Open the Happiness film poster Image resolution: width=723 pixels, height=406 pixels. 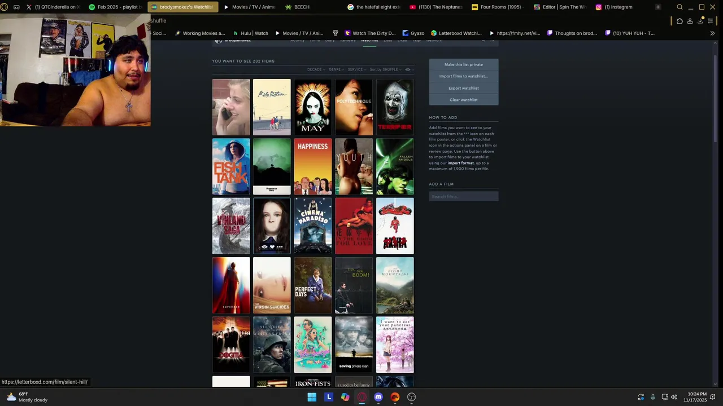click(313, 166)
